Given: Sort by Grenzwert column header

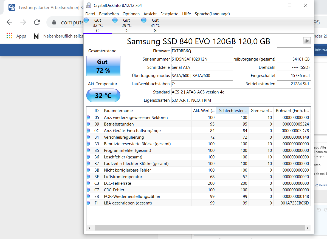Looking at the screenshot, I should pos(261,111).
